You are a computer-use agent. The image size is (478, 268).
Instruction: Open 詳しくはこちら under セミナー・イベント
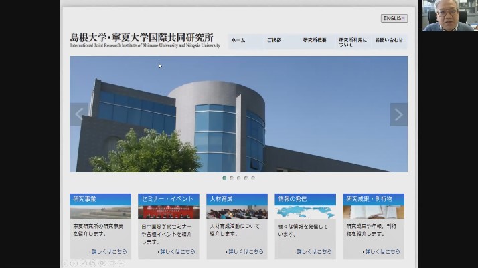pyautogui.click(x=177, y=251)
